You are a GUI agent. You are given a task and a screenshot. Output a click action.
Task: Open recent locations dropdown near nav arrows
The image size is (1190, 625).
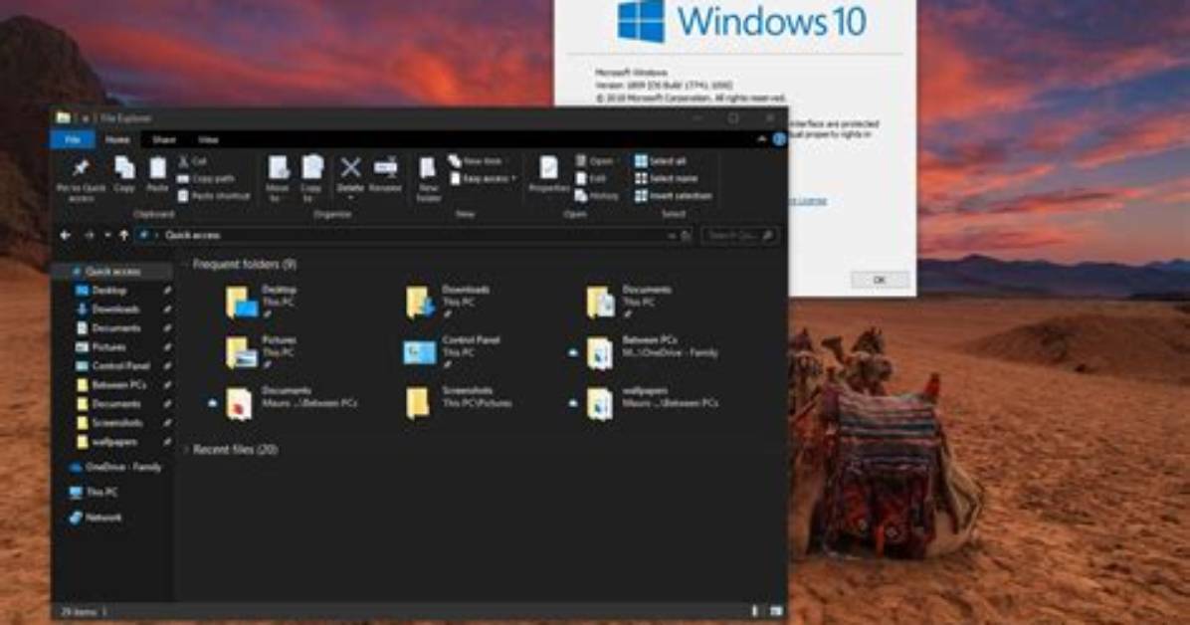(107, 236)
